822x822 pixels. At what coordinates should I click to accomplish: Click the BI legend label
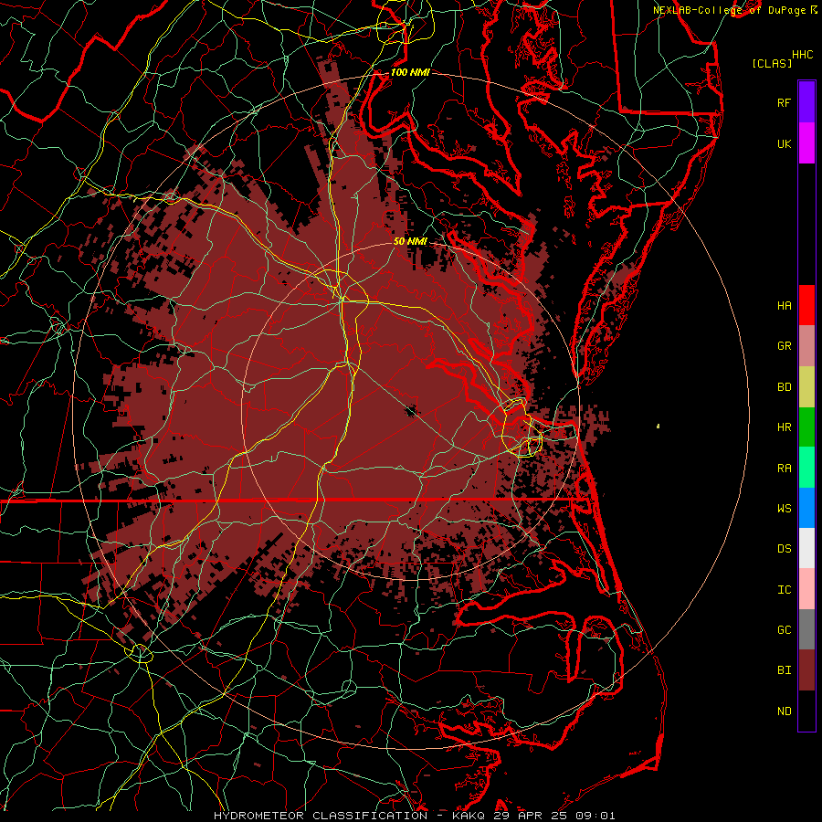[x=784, y=670]
